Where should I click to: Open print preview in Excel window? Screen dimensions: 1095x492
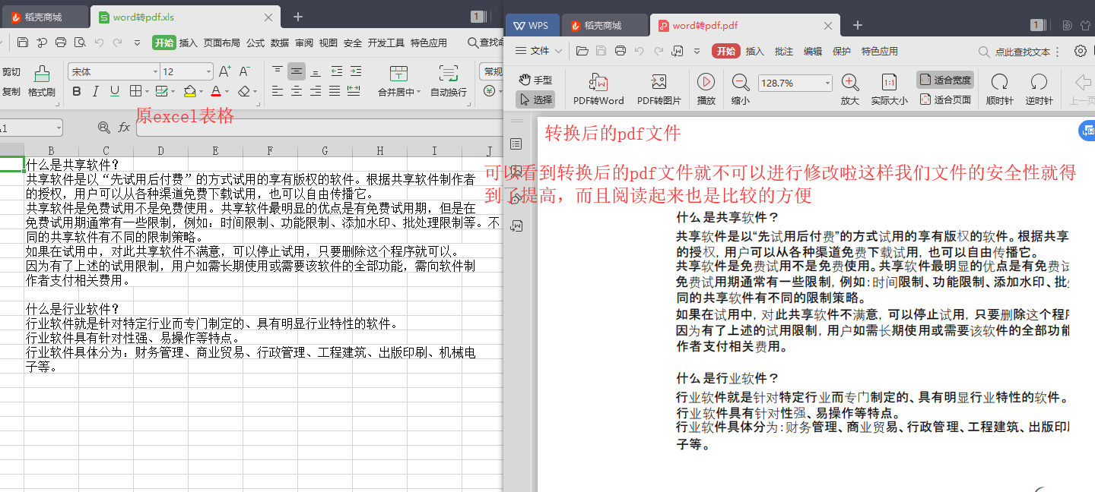[80, 43]
